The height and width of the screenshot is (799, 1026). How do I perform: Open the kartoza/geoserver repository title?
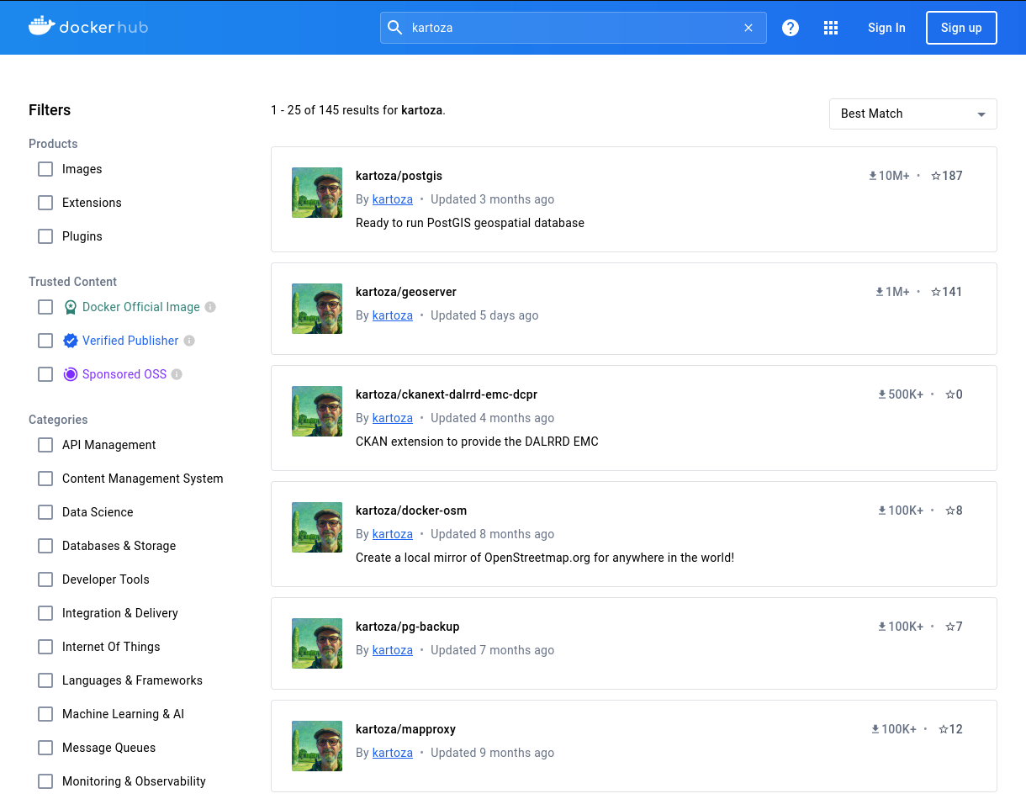click(x=406, y=292)
